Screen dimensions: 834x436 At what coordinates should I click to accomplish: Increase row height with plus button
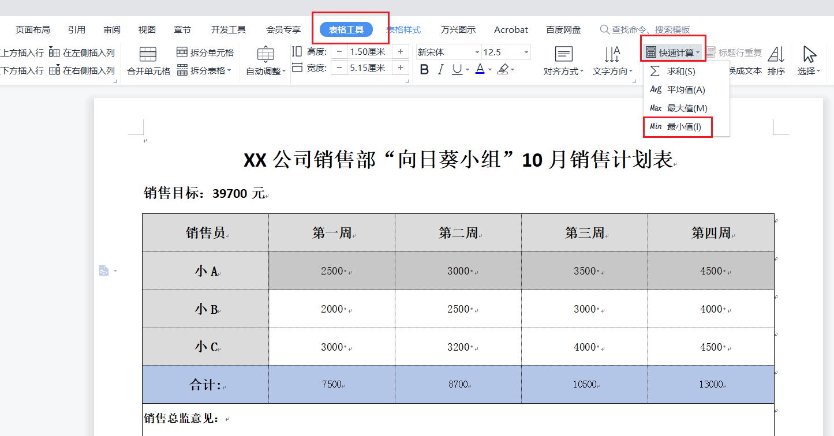[x=401, y=52]
